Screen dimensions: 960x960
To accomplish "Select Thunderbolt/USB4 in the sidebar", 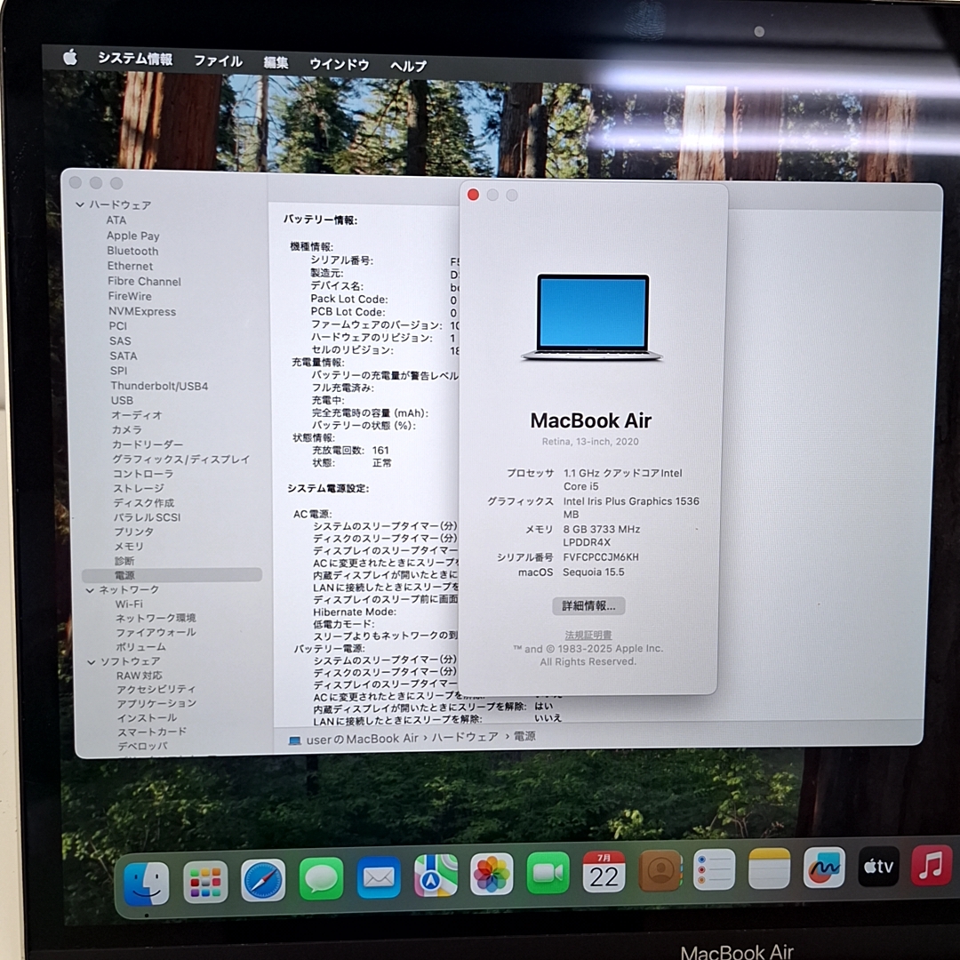I will [x=159, y=387].
